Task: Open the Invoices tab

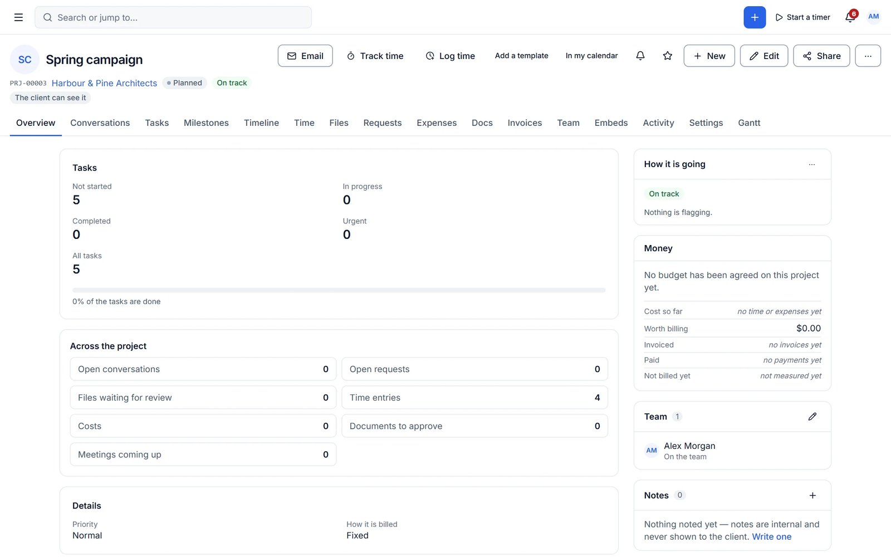Action: [x=525, y=123]
